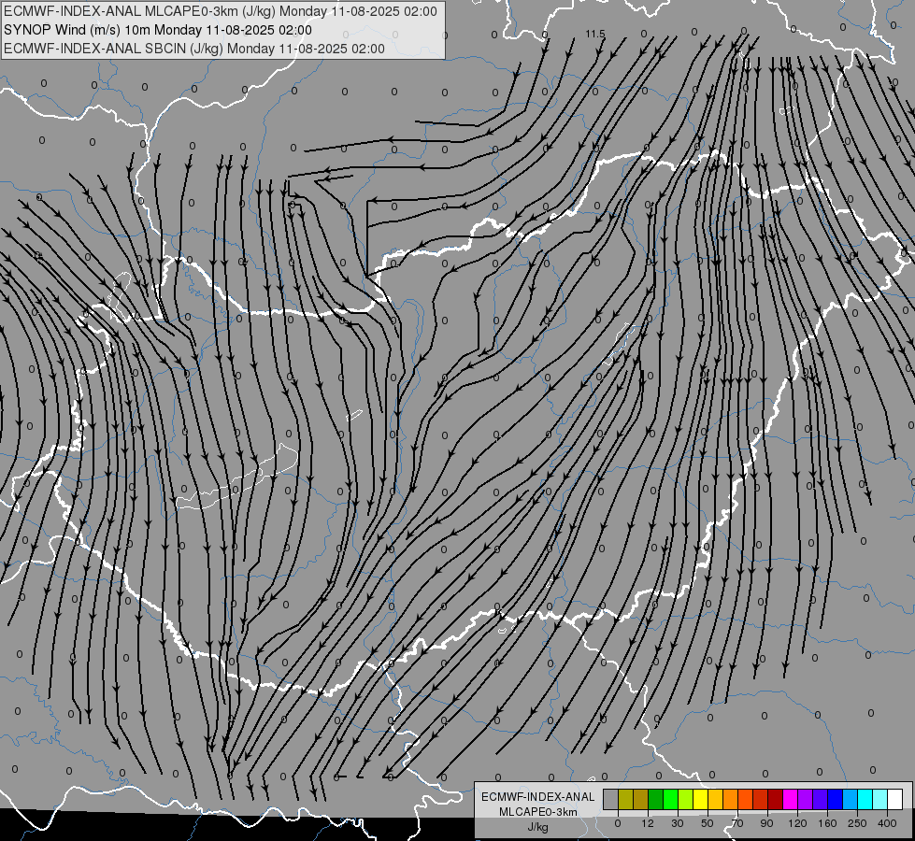Screen dimensions: 915x841
Task: Click the 'ECMWF-INDEX-ANAL SBCIN (J/kg)' title line
Action: (x=194, y=49)
